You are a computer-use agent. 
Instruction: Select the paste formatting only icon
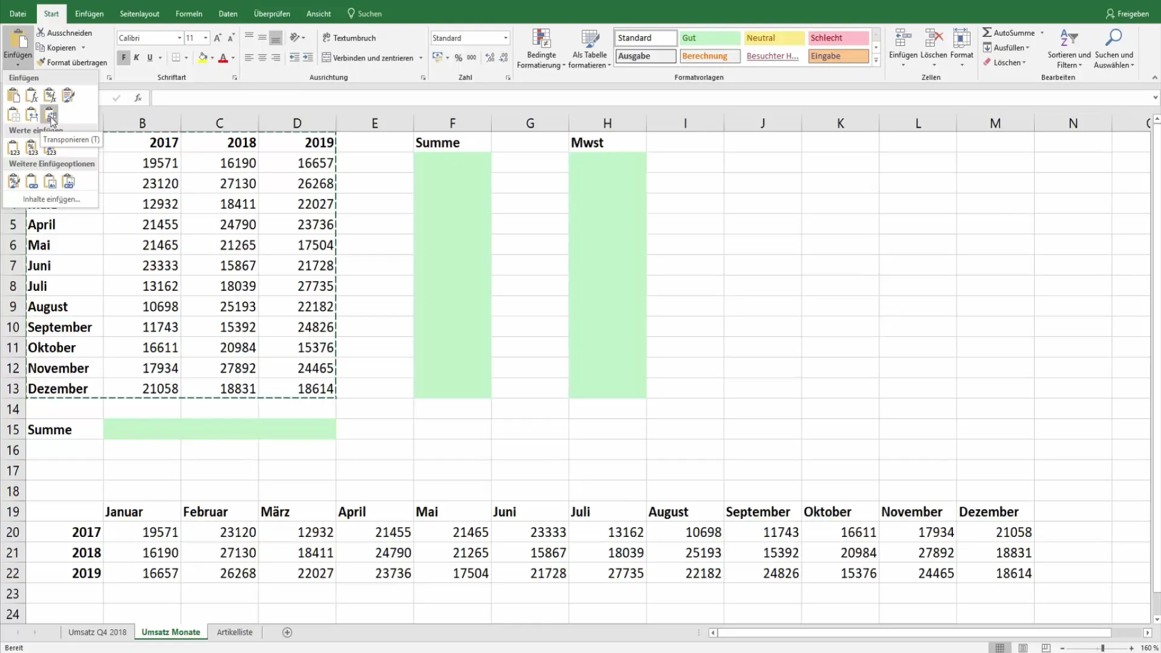[x=13, y=181]
